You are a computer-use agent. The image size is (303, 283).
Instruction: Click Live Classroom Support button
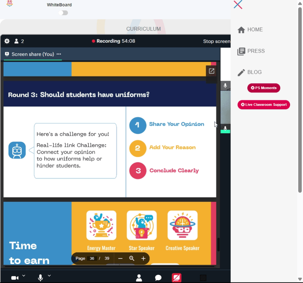click(x=263, y=105)
